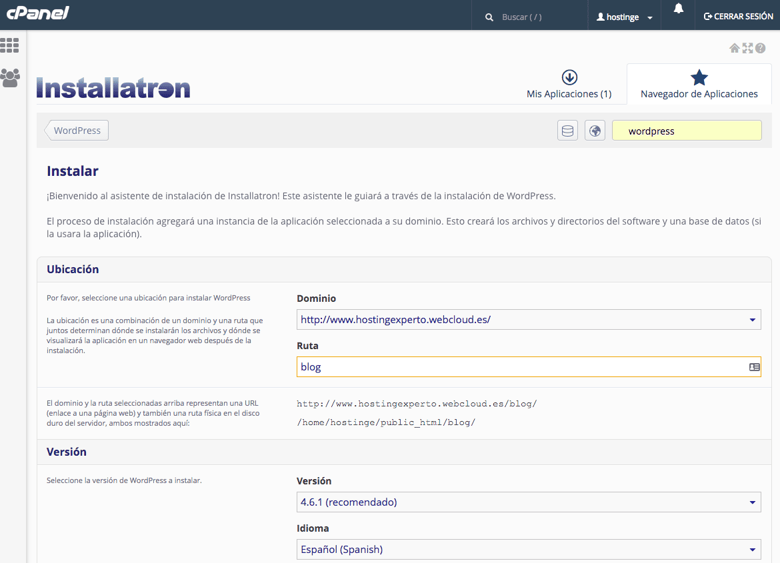This screenshot has width=780, height=563.
Task: Click the database filter icon
Action: click(x=567, y=131)
